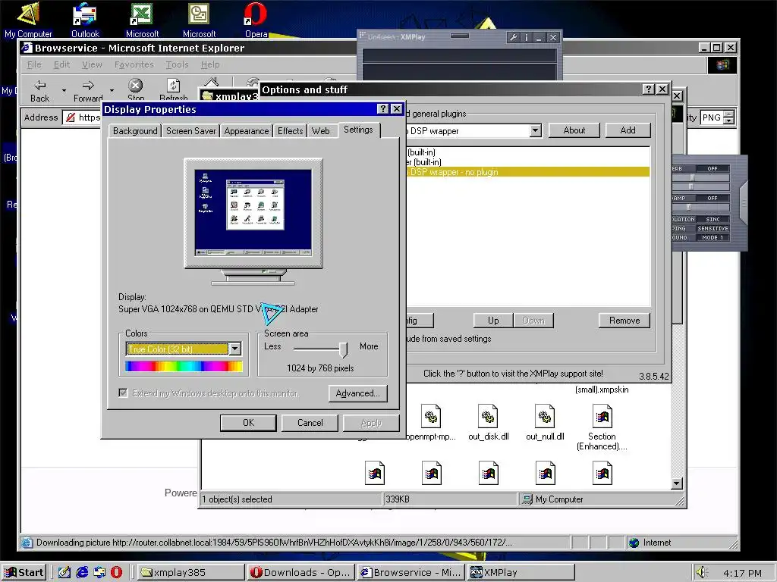777x582 pixels.
Task: Click the PNG format stepper arrows
Action: [x=728, y=117]
